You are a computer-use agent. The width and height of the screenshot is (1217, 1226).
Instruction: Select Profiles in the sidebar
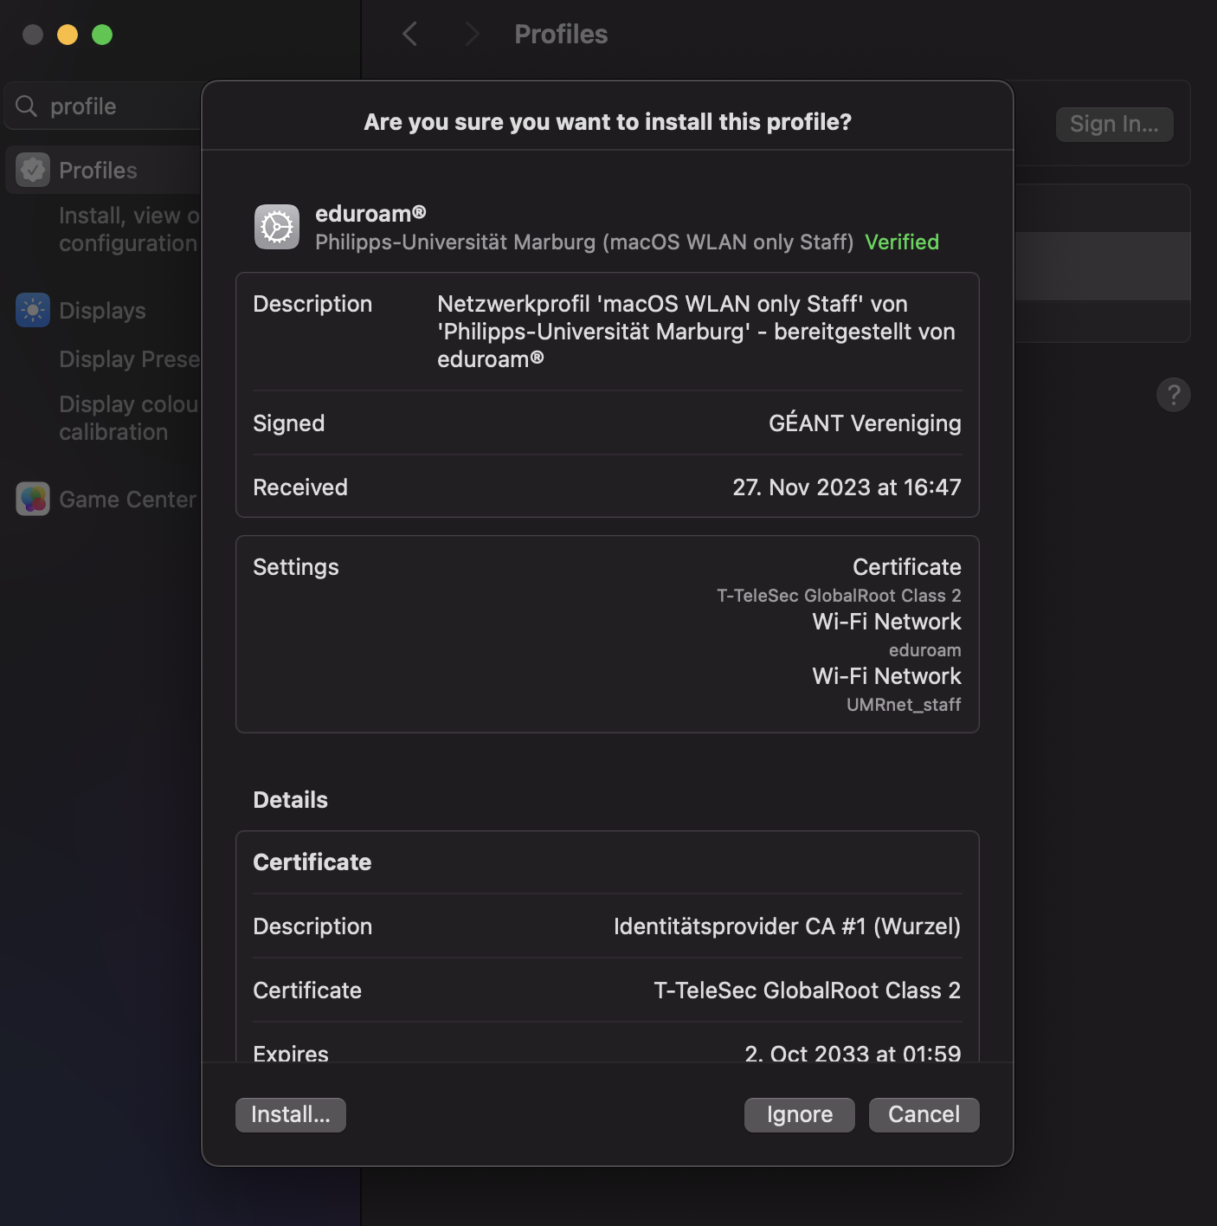[104, 170]
